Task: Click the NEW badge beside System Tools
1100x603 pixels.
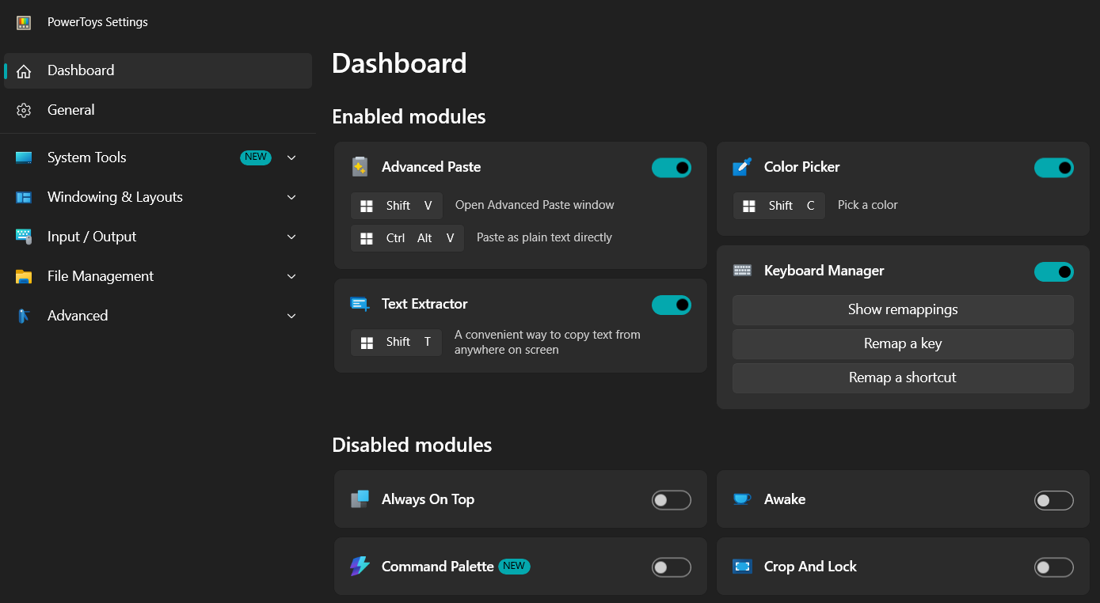Action: 256,157
